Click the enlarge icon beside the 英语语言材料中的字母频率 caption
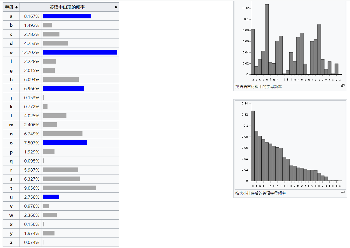The height and width of the screenshot is (248, 350). 343,85
